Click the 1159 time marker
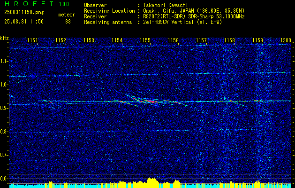The image size is (295, 188). pos(258,40)
